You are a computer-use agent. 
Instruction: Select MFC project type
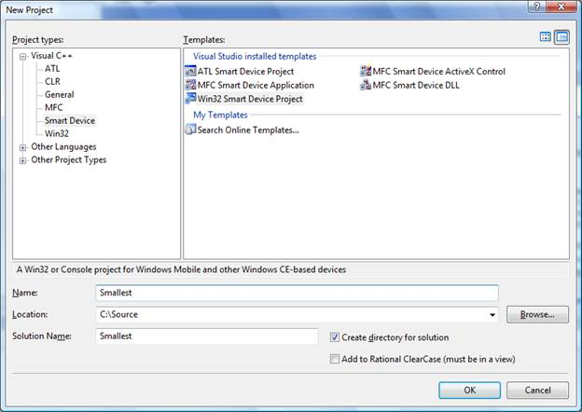click(x=54, y=107)
